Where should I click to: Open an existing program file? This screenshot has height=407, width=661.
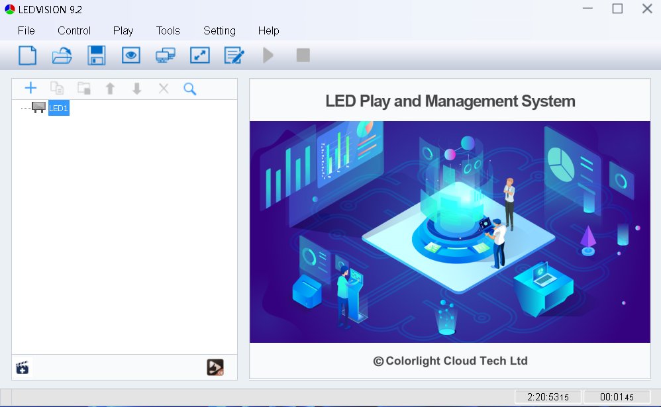[x=62, y=55]
